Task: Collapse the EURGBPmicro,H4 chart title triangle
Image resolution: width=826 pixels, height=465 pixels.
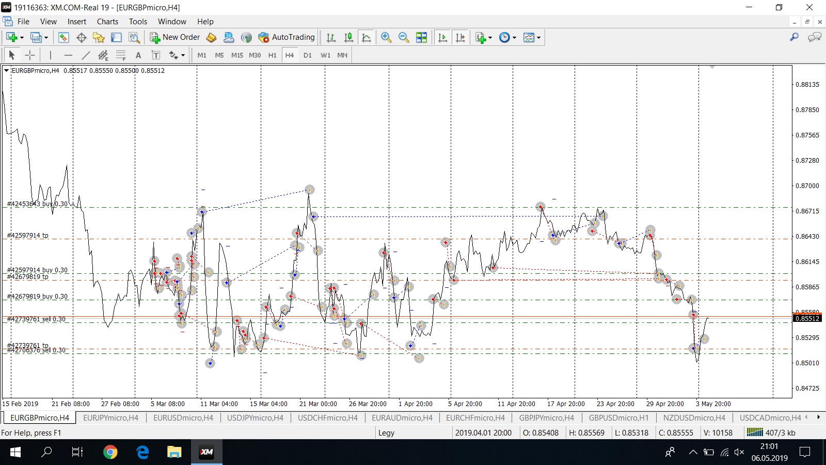Action: tap(6, 71)
